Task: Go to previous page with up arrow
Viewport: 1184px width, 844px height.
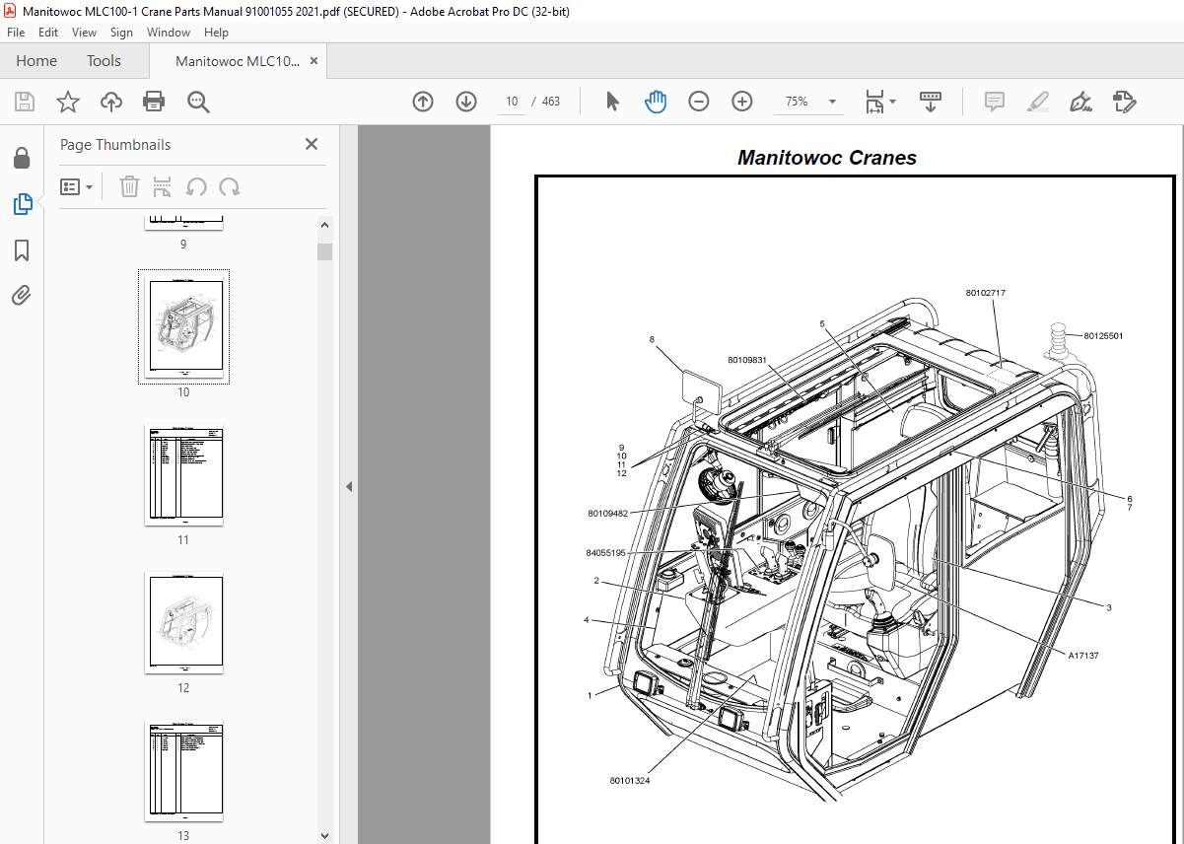Action: pos(423,102)
